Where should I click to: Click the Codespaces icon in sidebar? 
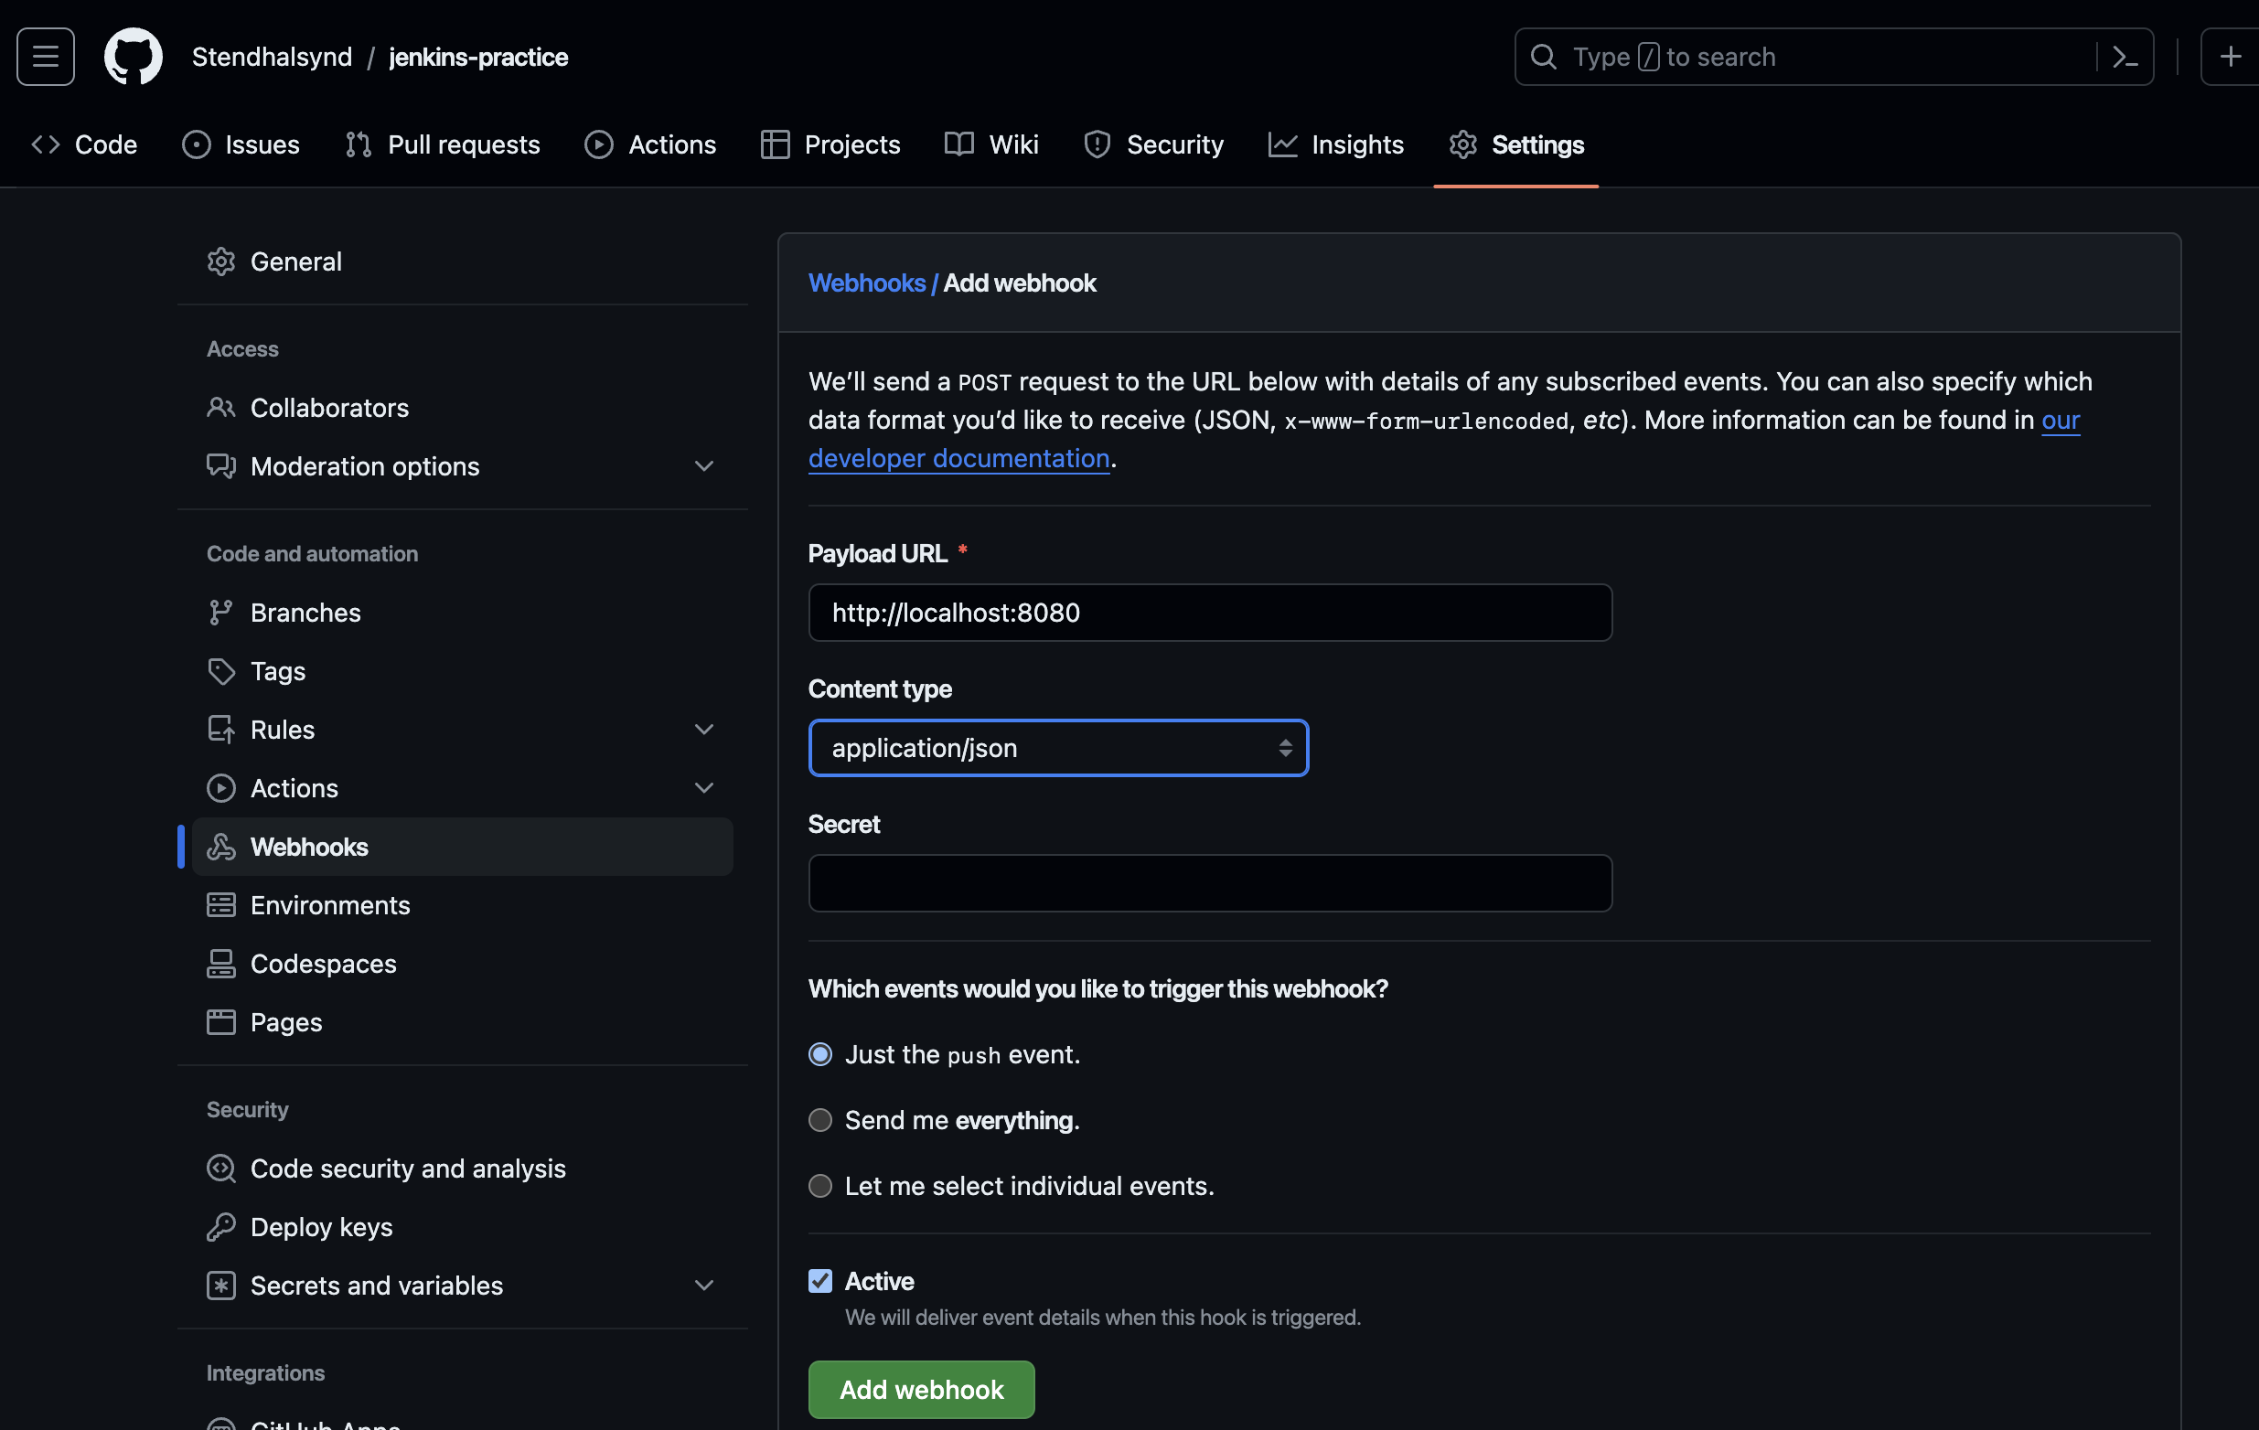(x=220, y=964)
